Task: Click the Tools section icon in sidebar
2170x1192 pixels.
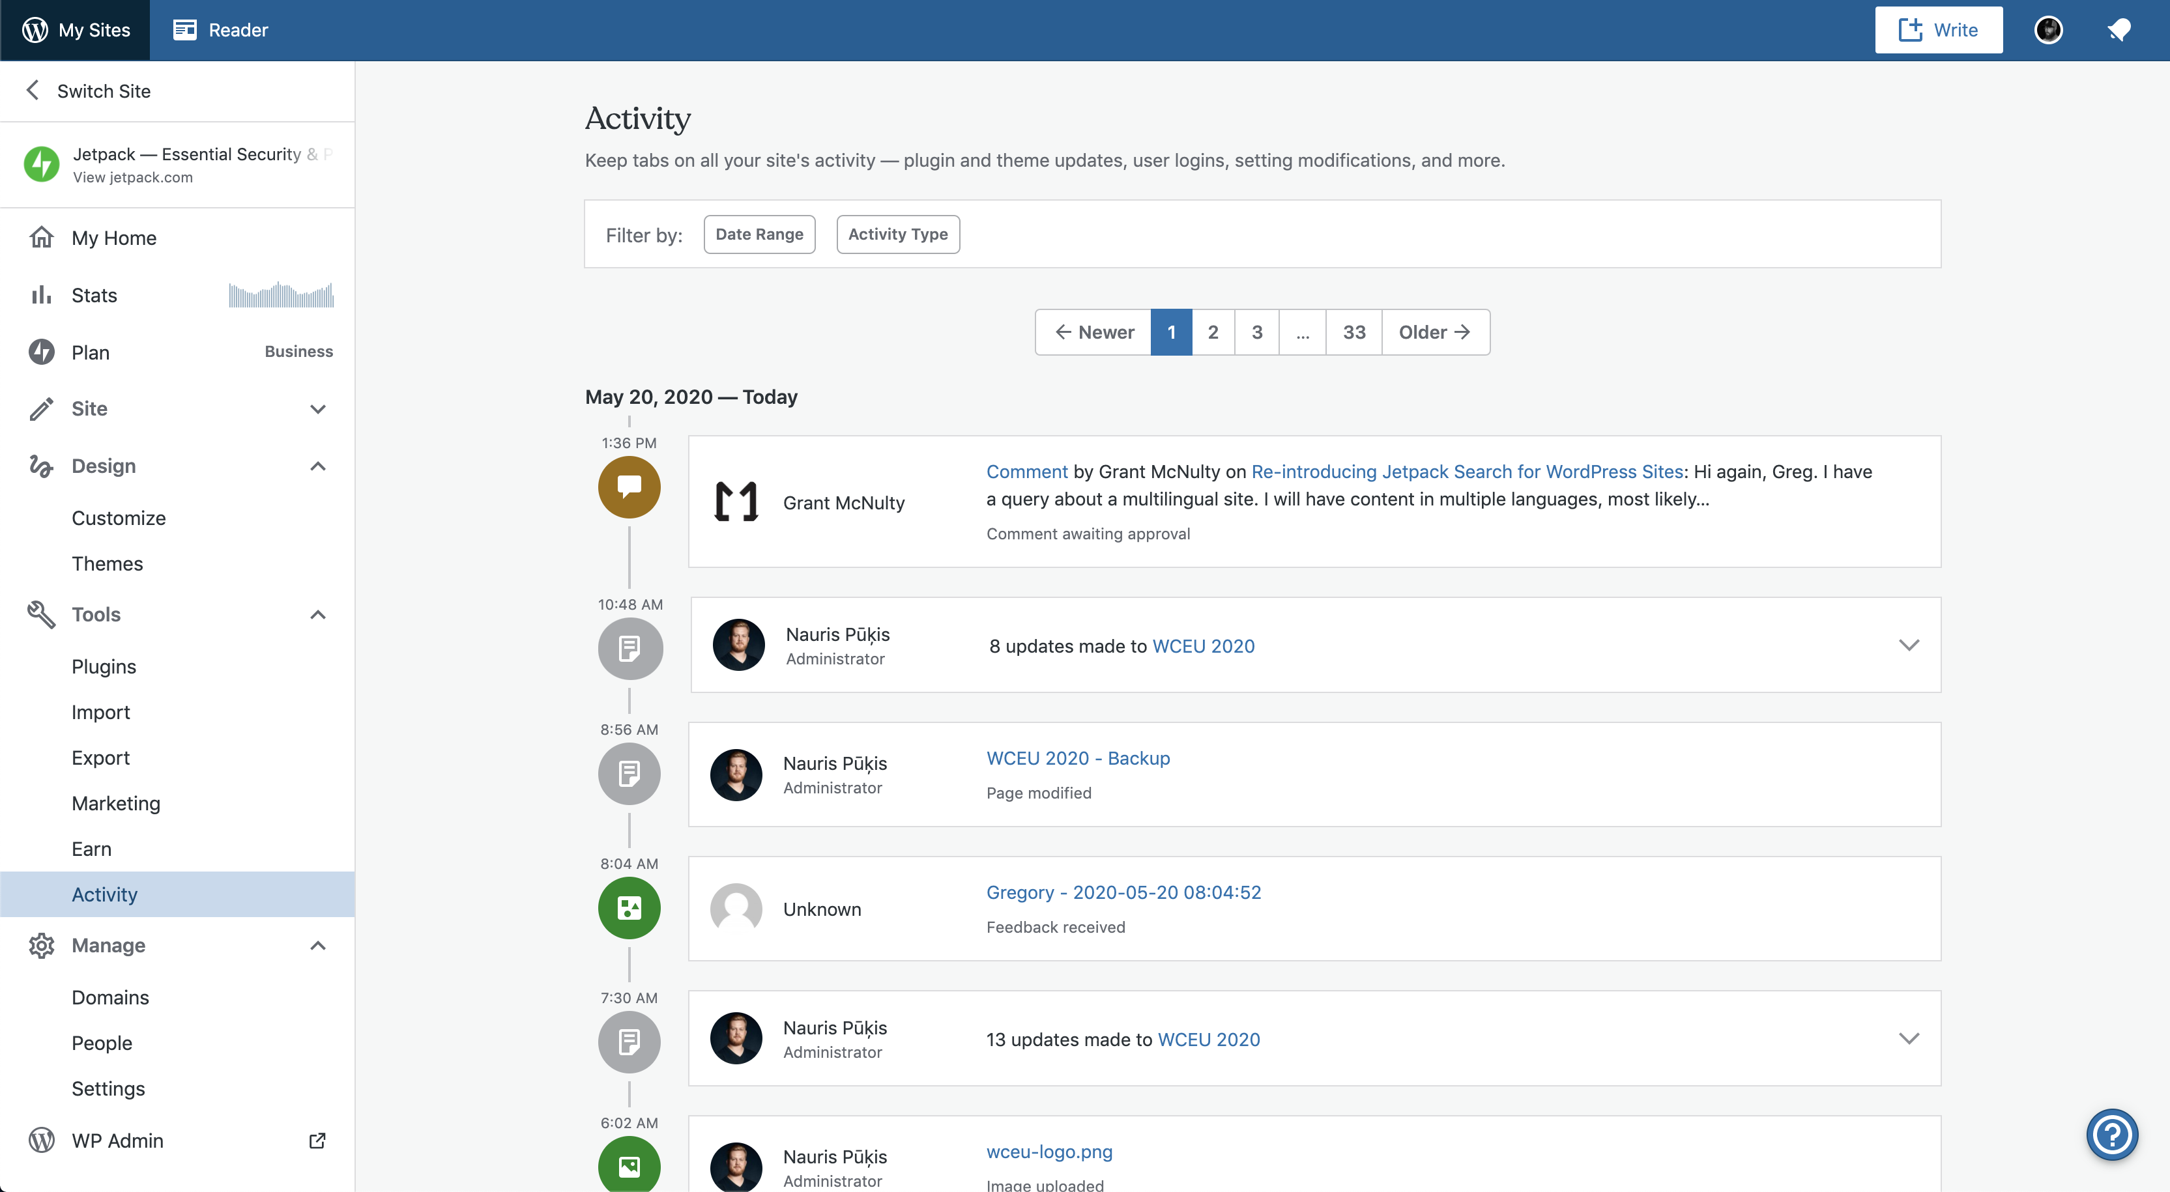Action: (x=40, y=614)
